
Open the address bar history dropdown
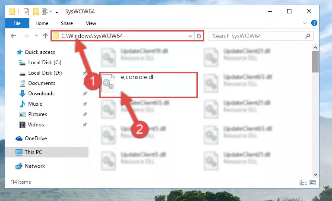pyautogui.click(x=190, y=36)
